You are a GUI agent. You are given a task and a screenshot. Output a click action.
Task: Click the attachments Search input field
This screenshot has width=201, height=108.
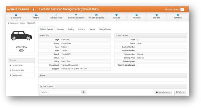61,92
